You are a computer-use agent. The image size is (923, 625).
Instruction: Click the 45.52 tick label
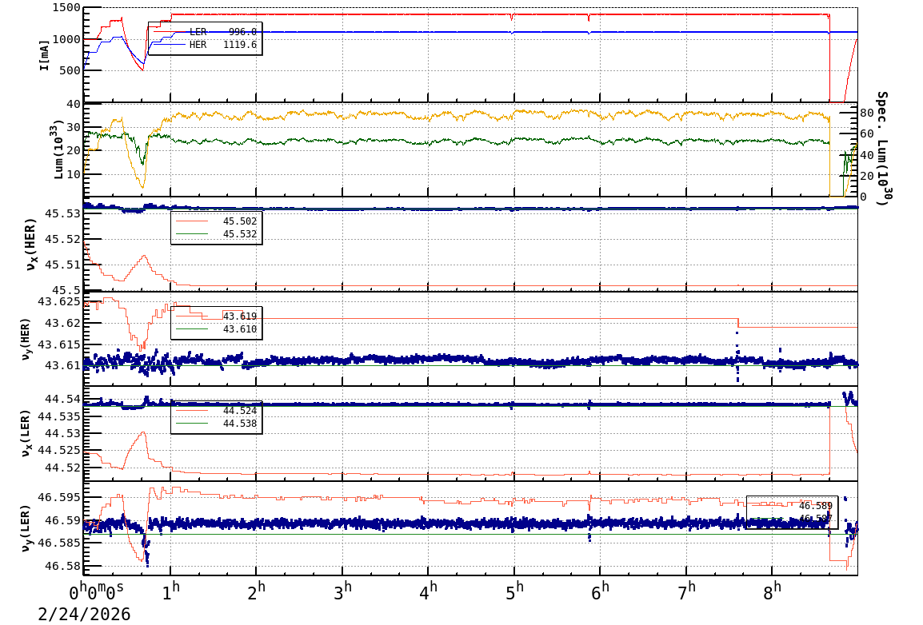pyautogui.click(x=63, y=239)
